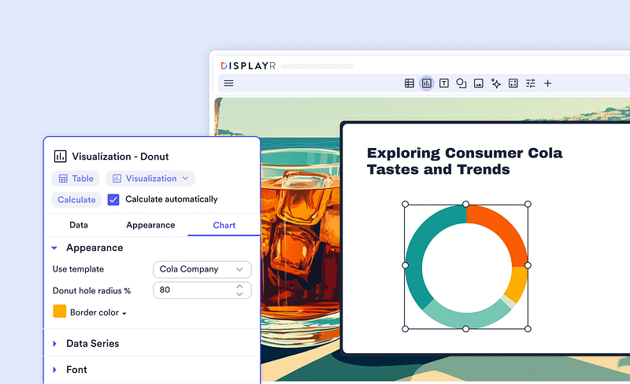Insert a text box from toolbar

444,83
